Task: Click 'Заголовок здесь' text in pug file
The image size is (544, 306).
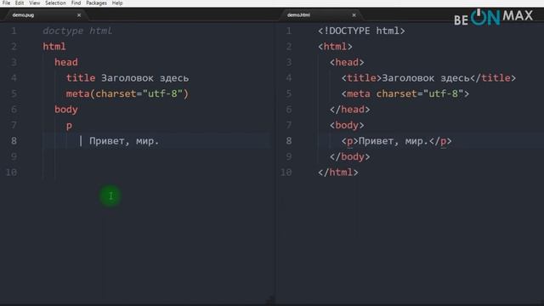Action: [145, 78]
